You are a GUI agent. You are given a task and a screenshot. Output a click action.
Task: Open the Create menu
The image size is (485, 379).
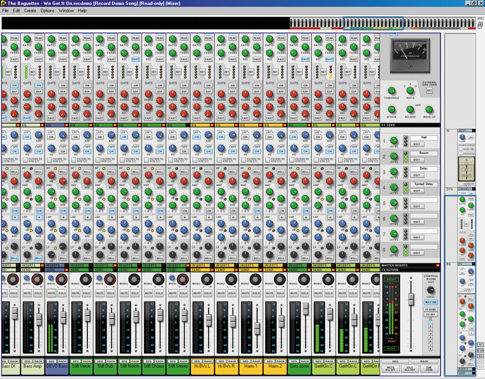coord(30,11)
